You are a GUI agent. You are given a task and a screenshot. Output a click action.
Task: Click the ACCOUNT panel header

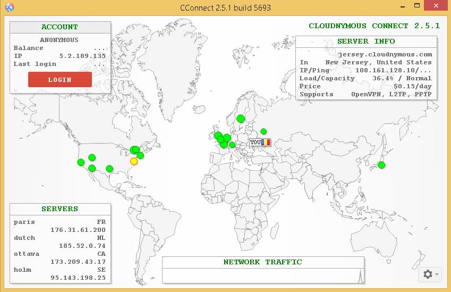(x=60, y=27)
